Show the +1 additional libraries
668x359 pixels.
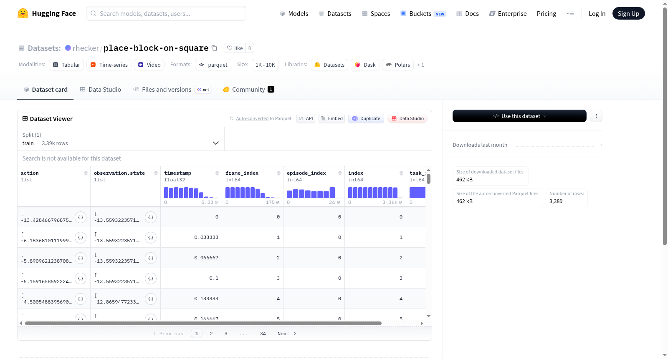point(420,65)
